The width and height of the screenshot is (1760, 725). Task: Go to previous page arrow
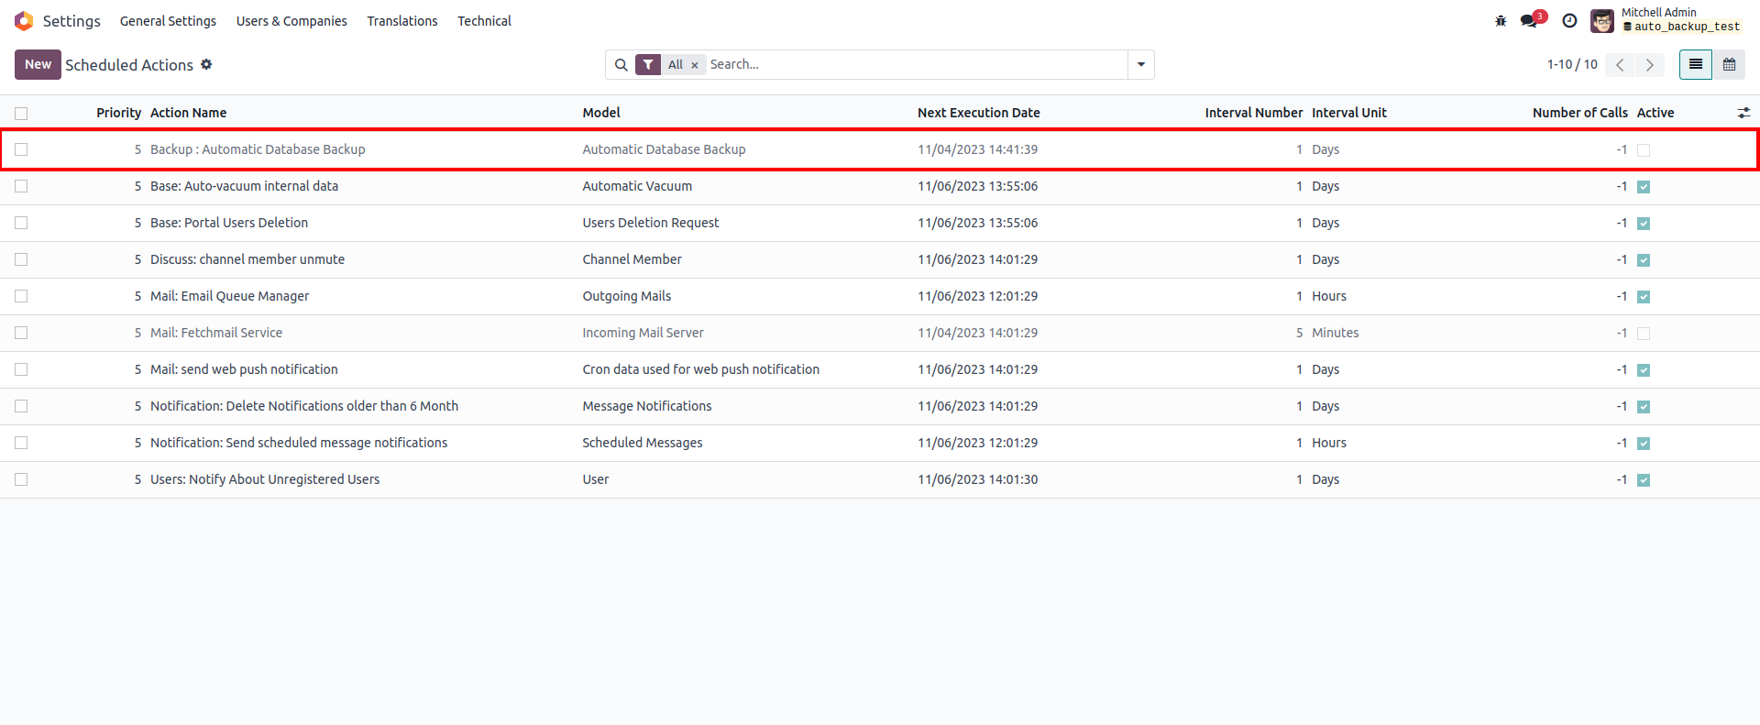click(1620, 64)
